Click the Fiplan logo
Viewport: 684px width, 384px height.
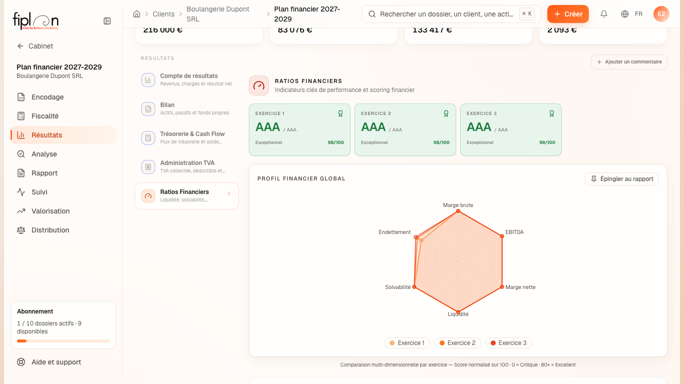pyautogui.click(x=36, y=21)
